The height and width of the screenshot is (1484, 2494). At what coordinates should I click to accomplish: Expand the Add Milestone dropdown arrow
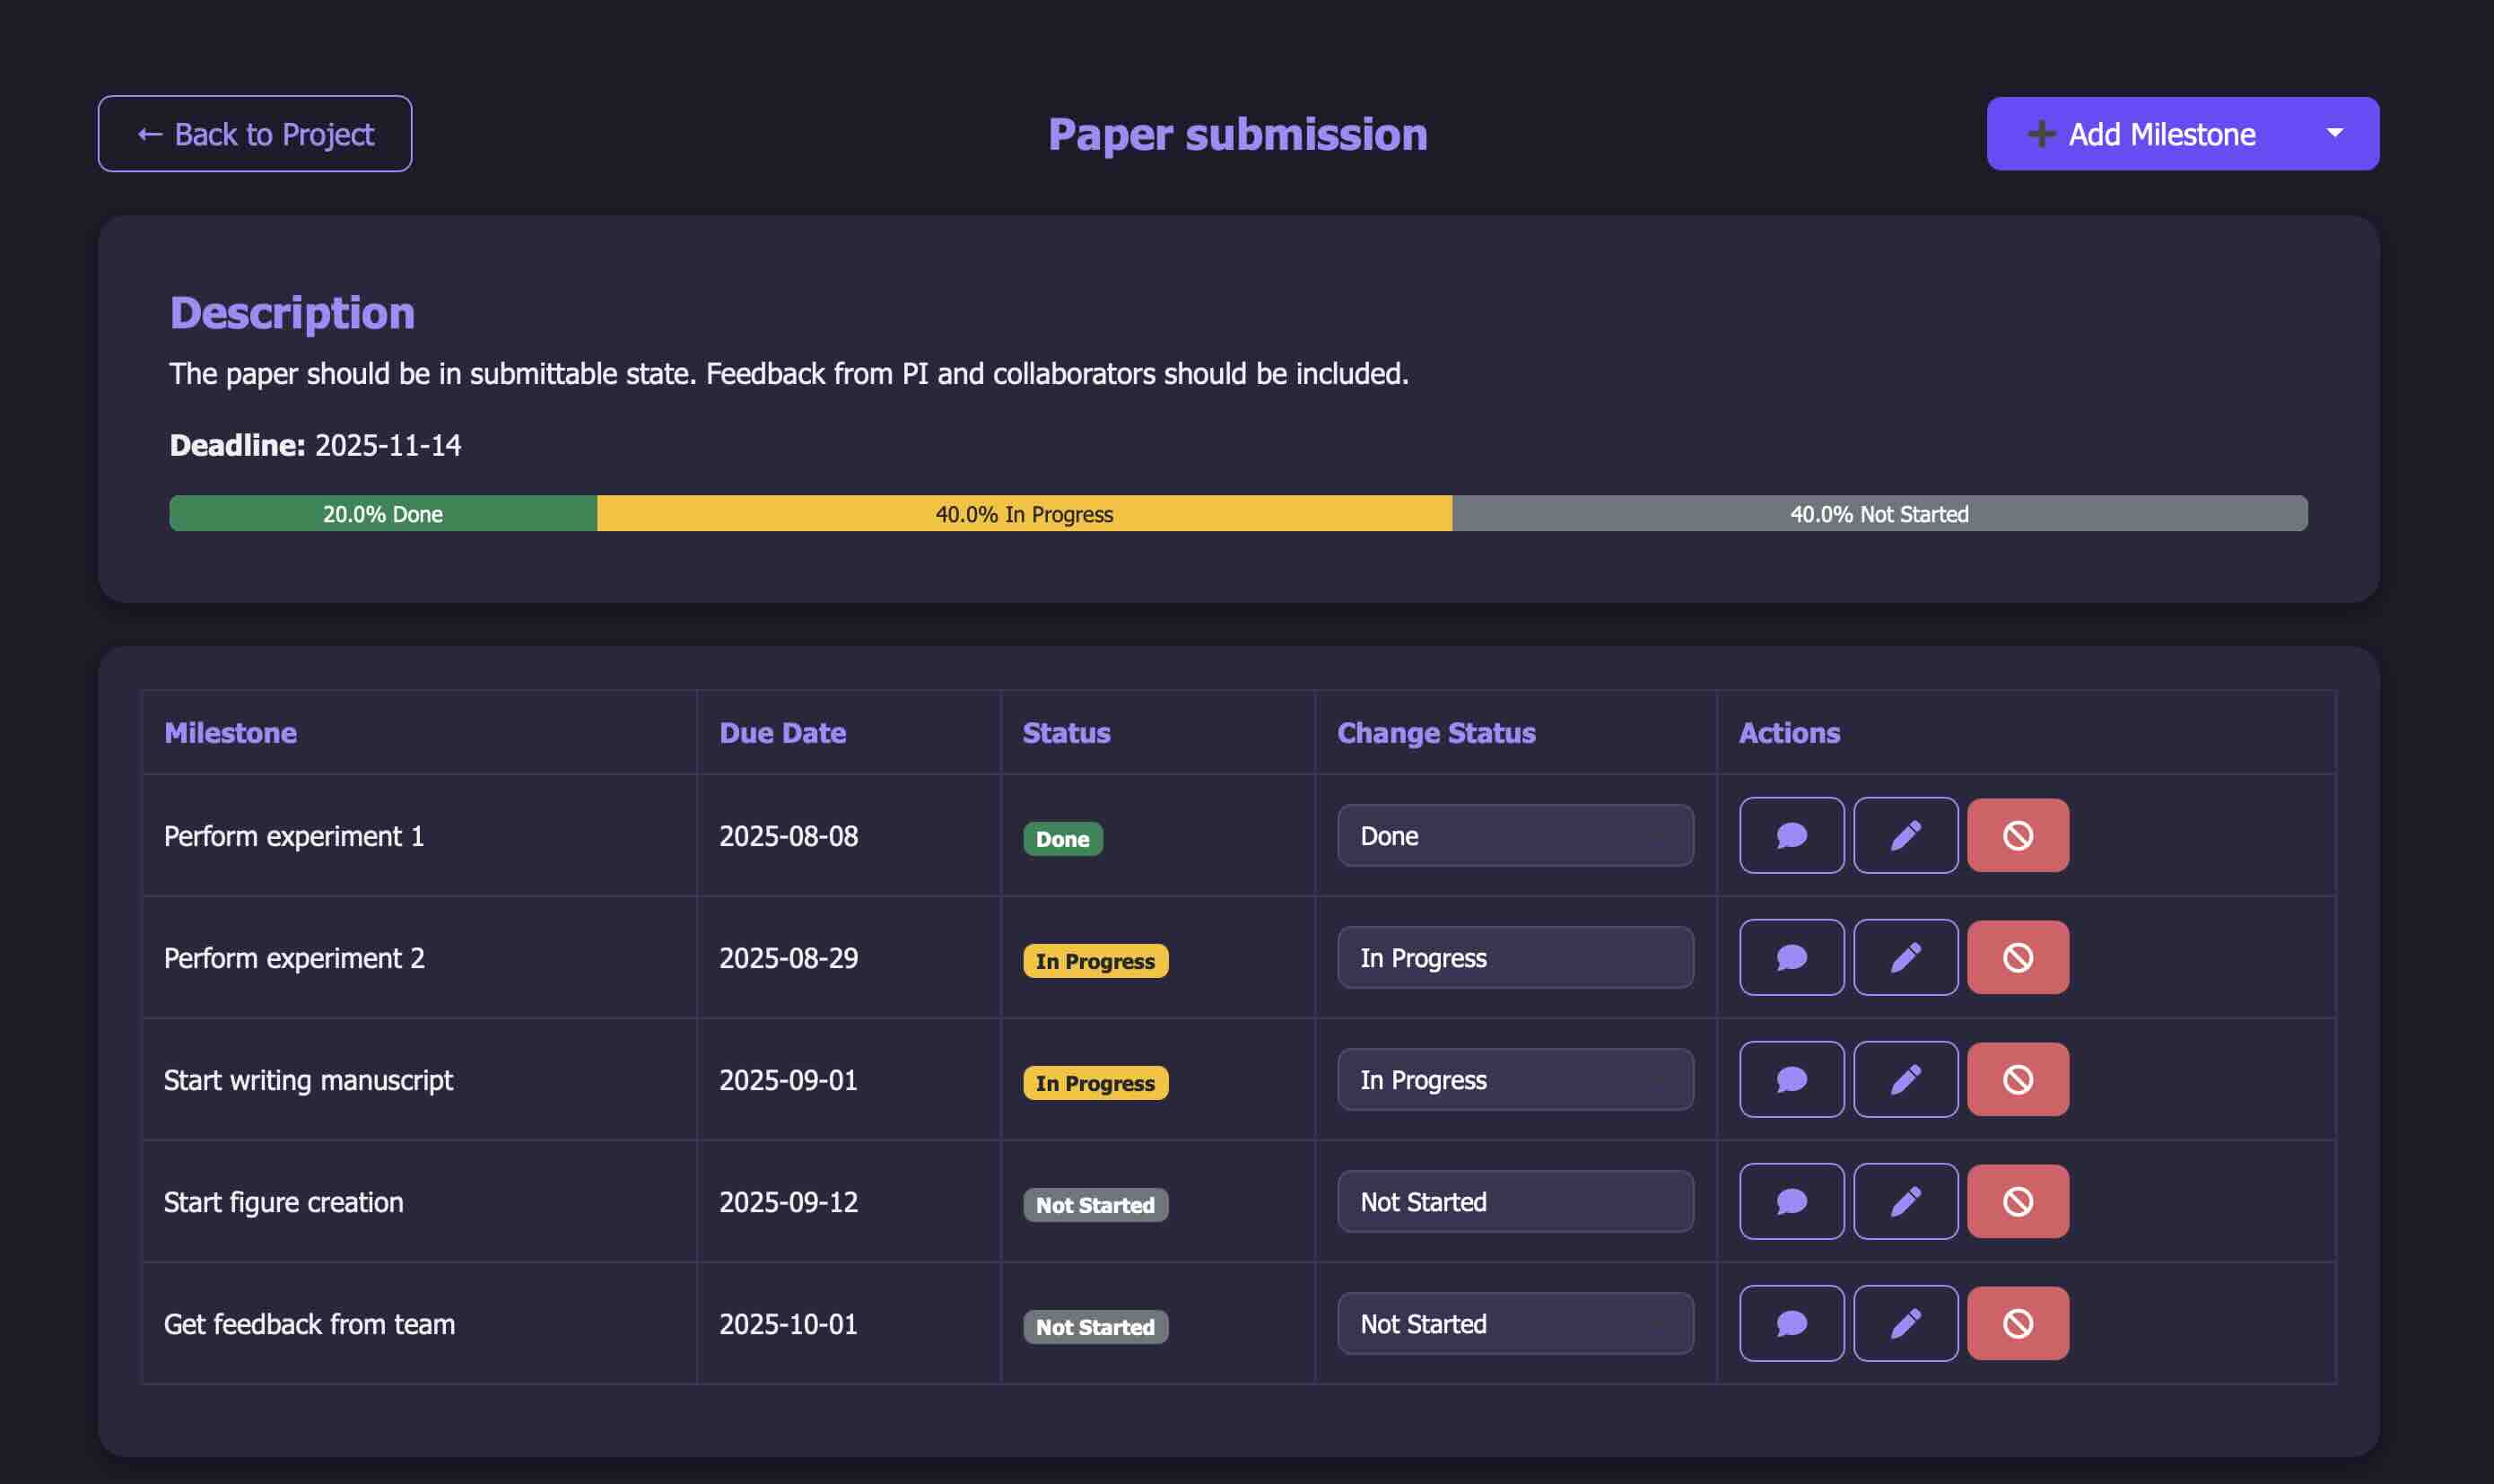click(x=2335, y=133)
